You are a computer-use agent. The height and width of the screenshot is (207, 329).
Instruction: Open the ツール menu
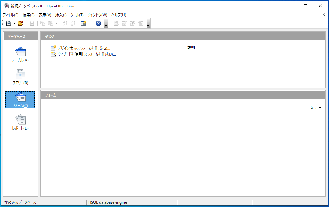(x=77, y=15)
